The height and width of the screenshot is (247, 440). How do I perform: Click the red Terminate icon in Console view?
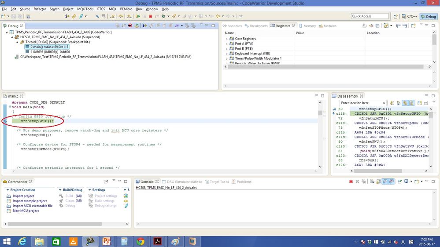click(351, 182)
